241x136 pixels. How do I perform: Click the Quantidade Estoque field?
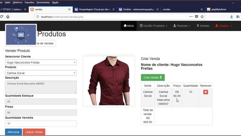pos(41,102)
